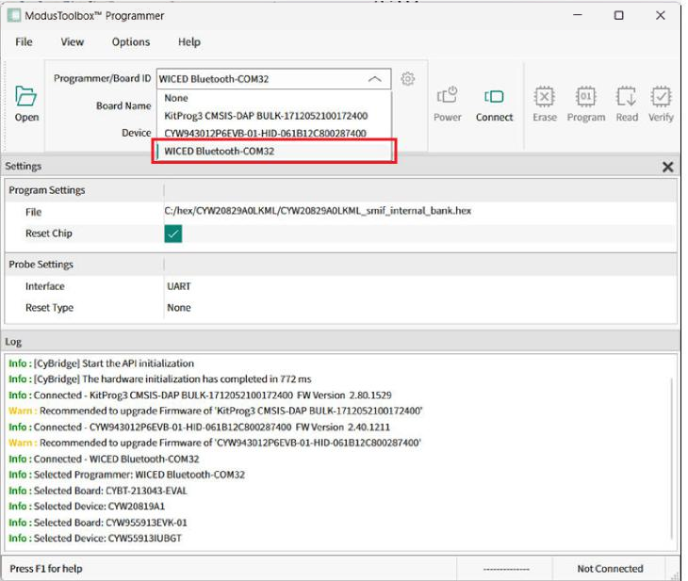The width and height of the screenshot is (688, 581).
Task: Click log line hardware initialization completed
Action: 160,379
